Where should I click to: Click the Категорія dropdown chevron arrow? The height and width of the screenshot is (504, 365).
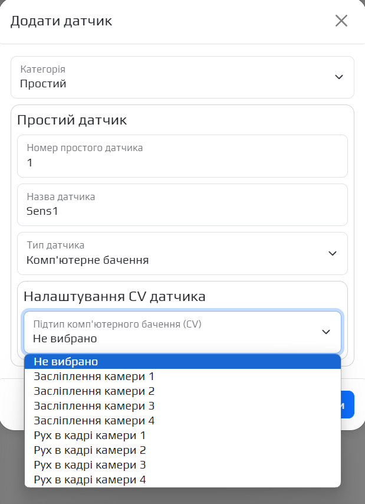click(x=338, y=77)
